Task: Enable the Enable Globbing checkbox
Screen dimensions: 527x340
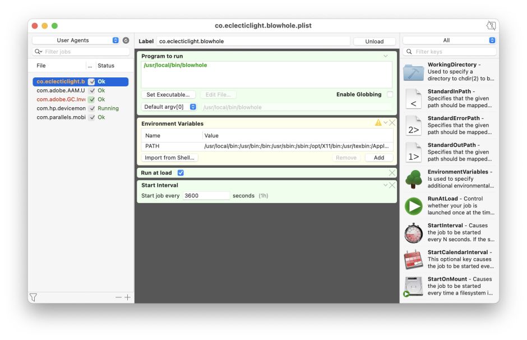Action: [390, 94]
